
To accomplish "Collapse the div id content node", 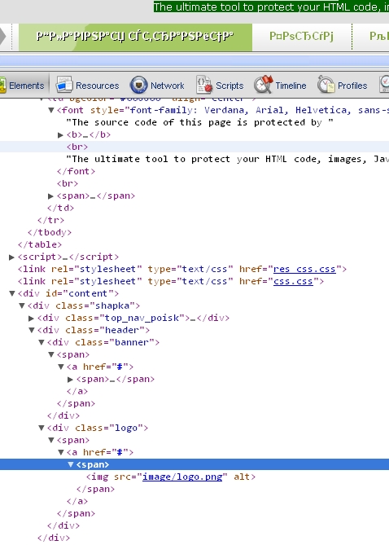I will [x=12, y=294].
